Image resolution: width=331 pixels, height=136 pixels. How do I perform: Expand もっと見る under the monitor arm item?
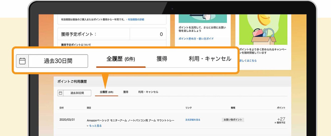point(94,126)
